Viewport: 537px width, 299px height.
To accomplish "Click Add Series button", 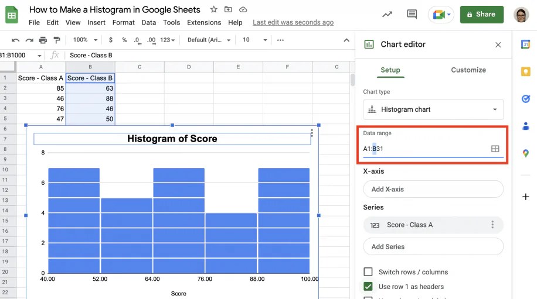I will click(x=433, y=246).
